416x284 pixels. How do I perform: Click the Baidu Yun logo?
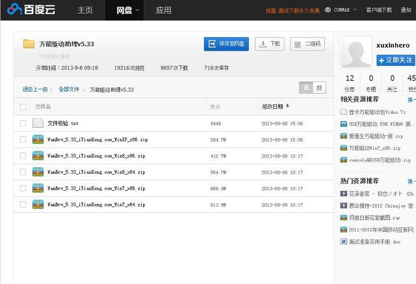point(31,10)
